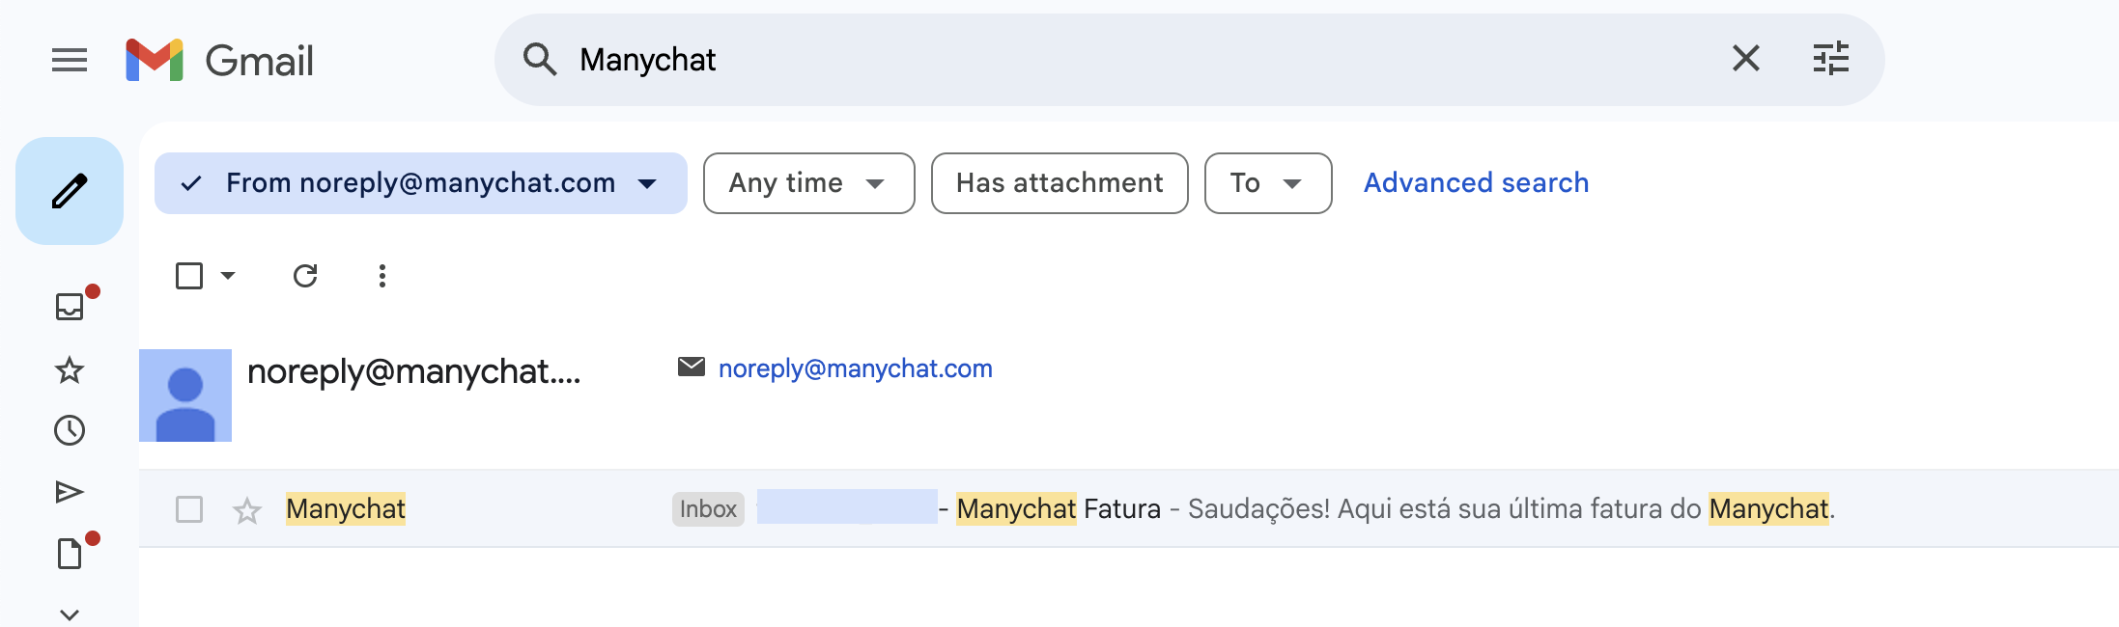Tick the select-all checkbox
2119x627 pixels.
[x=189, y=276]
